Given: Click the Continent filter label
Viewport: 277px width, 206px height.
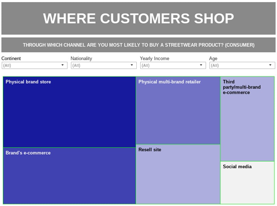Looking at the screenshot, I should pyautogui.click(x=11, y=59).
